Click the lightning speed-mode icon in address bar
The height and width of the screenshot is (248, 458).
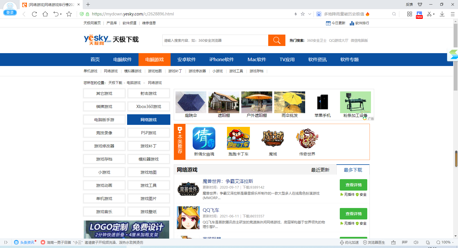coord(296,14)
